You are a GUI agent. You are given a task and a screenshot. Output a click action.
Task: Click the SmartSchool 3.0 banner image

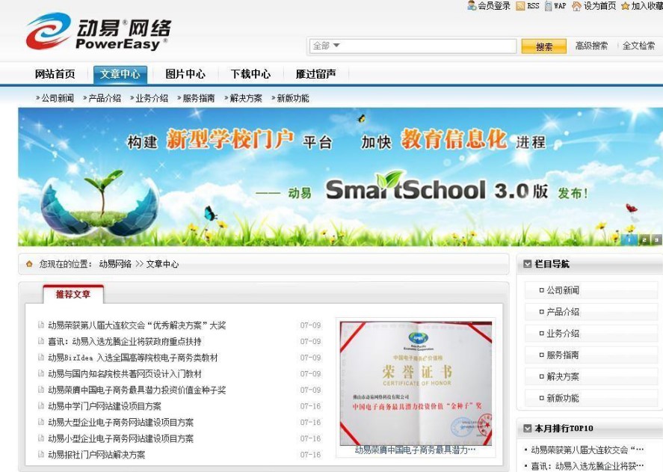pyautogui.click(x=340, y=177)
